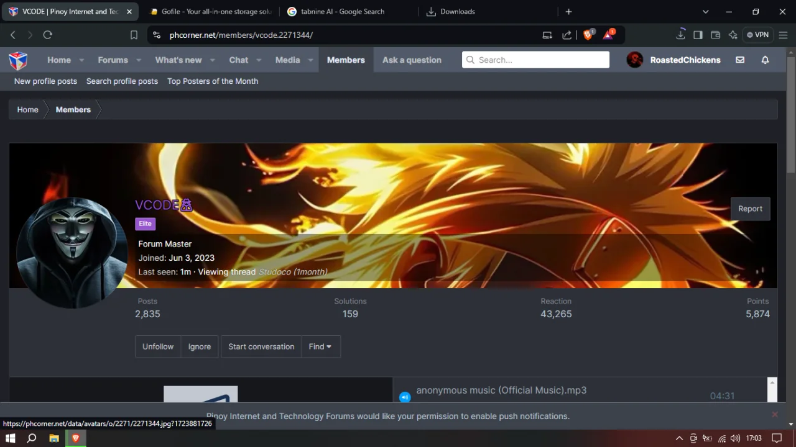Switch to the Downloads browser tab

485,11
